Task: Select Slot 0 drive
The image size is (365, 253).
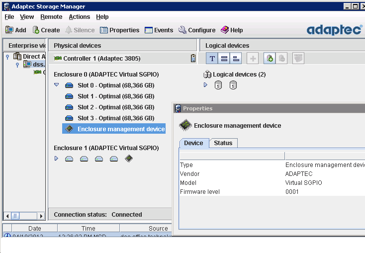Action: click(x=109, y=85)
